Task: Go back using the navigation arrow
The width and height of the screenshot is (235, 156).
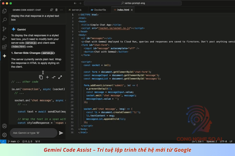Action: 75,3
